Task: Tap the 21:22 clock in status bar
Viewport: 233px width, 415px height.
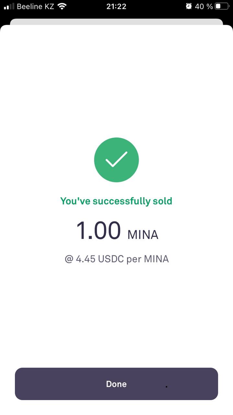Action: (x=116, y=6)
